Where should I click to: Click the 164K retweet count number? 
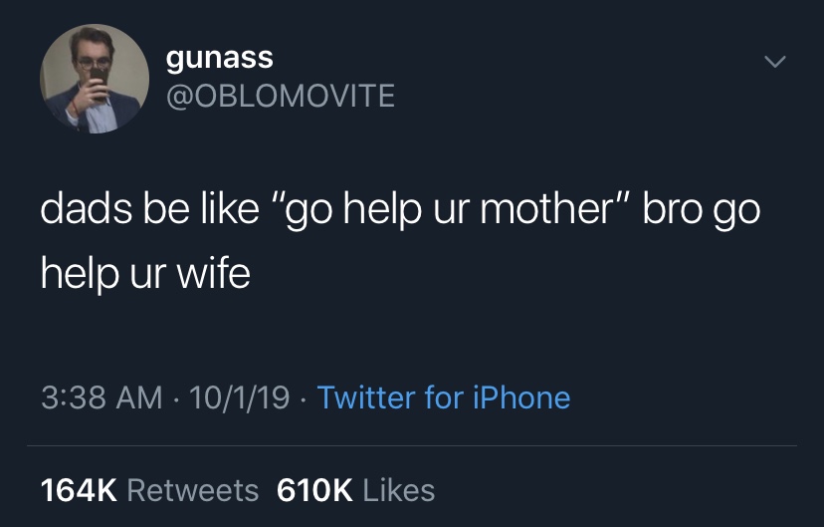click(x=79, y=490)
